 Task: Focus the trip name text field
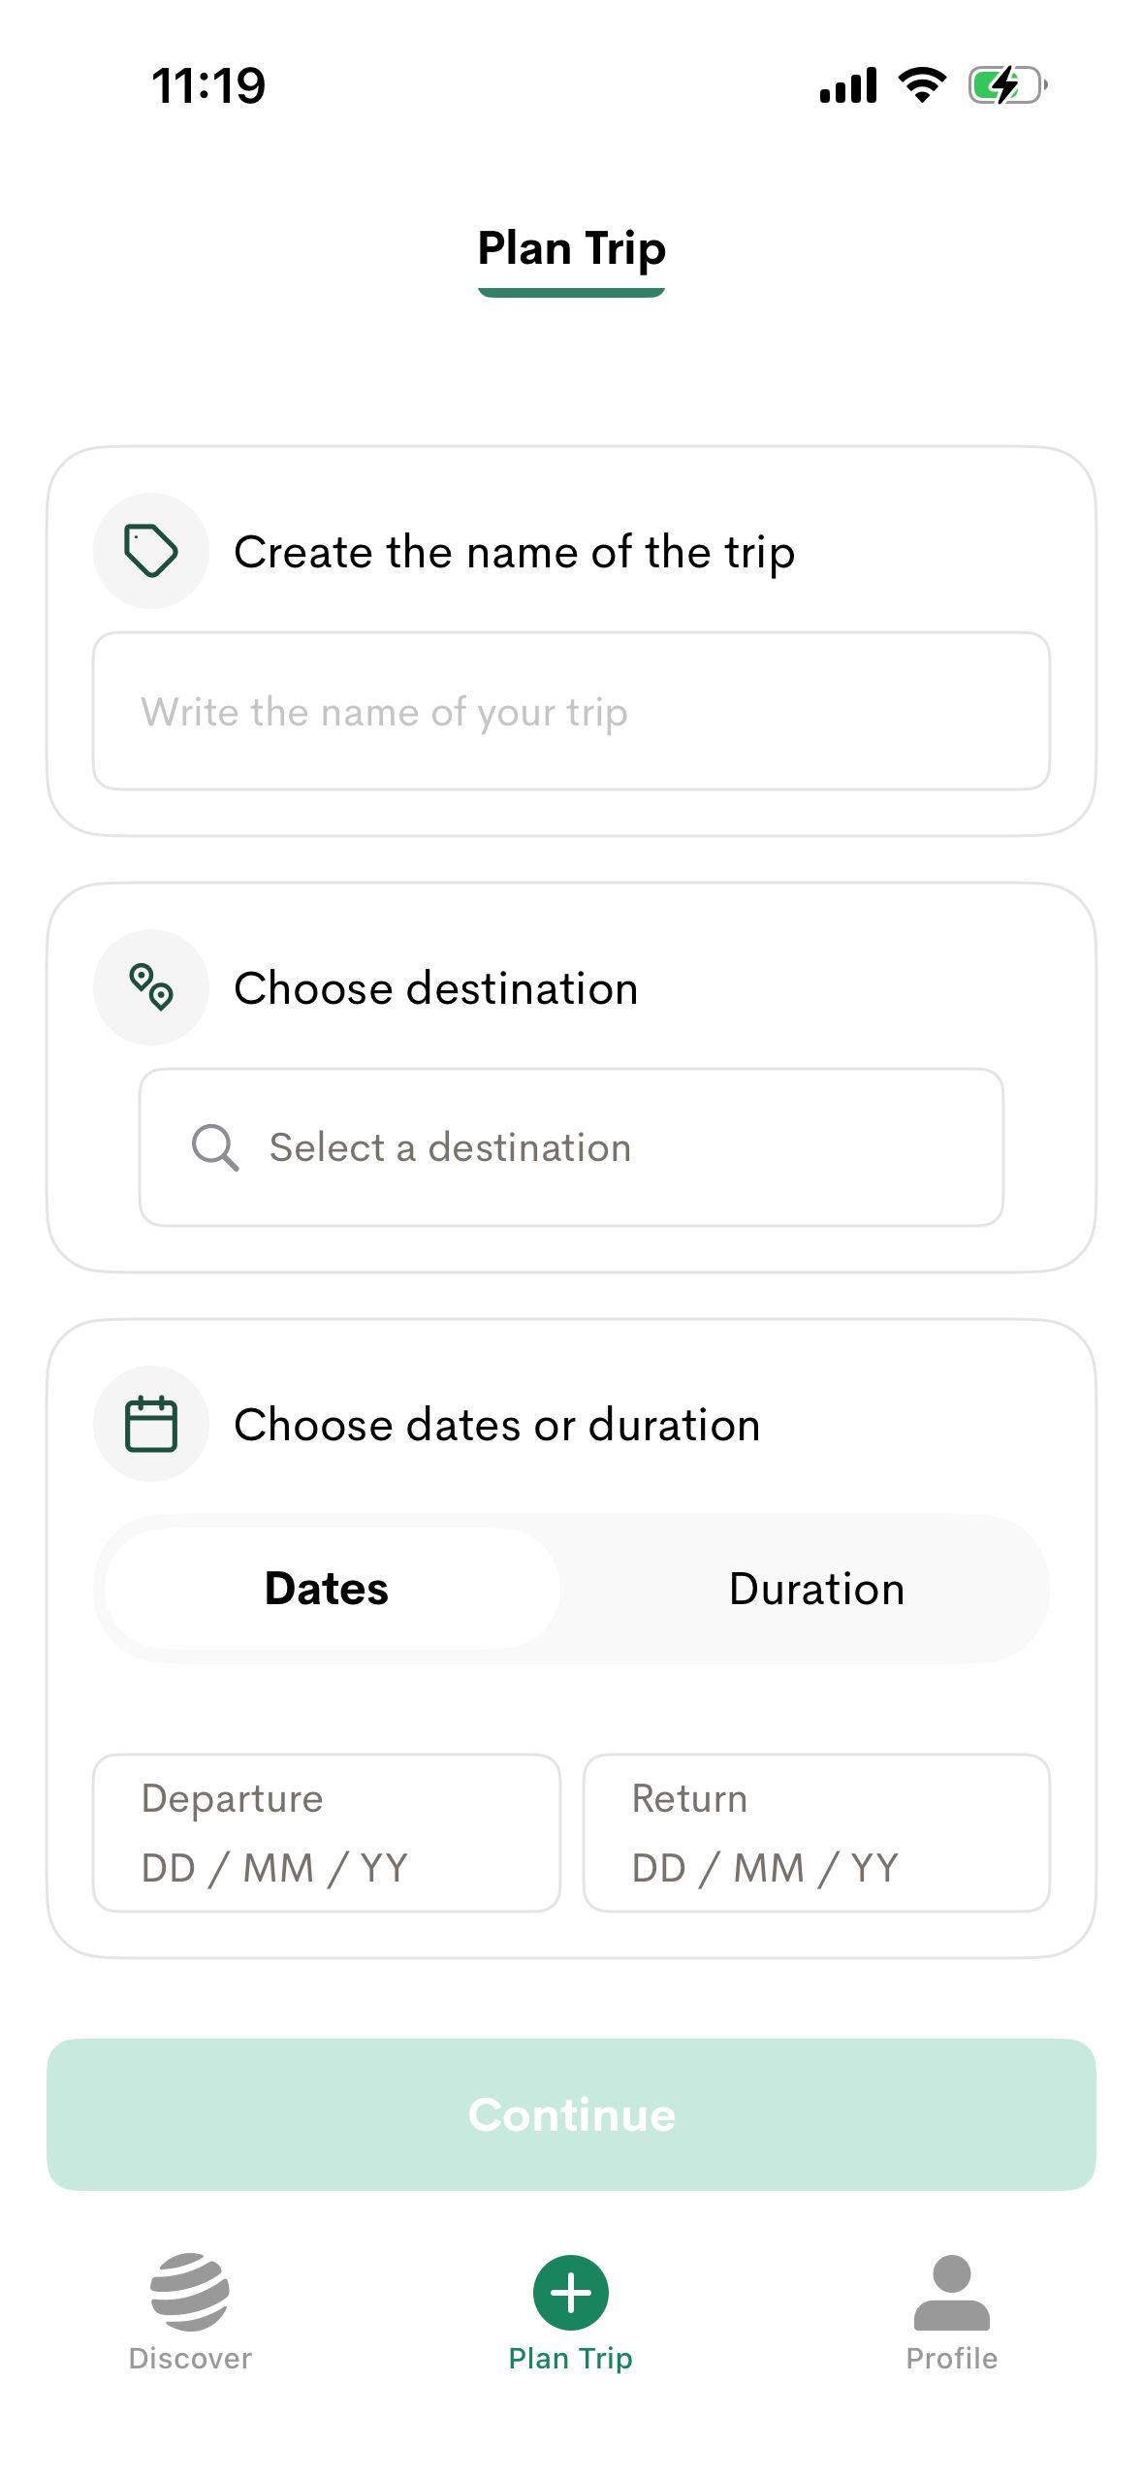coord(571,711)
